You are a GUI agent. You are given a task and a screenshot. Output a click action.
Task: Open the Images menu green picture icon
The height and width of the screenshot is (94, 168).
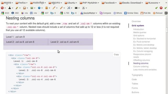(32, 8)
